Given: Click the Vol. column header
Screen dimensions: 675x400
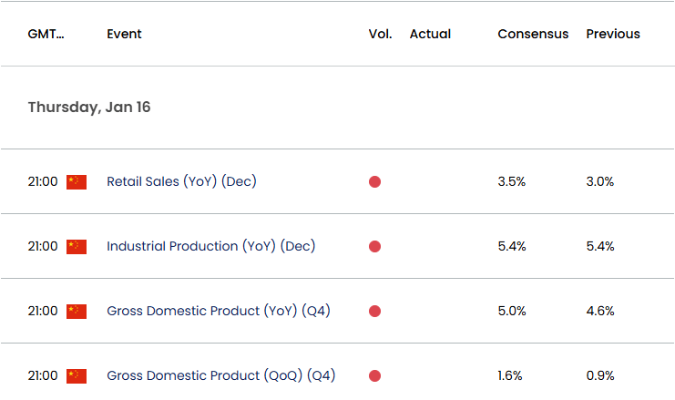Looking at the screenshot, I should click(x=380, y=34).
